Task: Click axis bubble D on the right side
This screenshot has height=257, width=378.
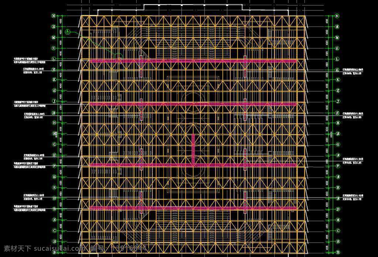Action: (x=338, y=209)
